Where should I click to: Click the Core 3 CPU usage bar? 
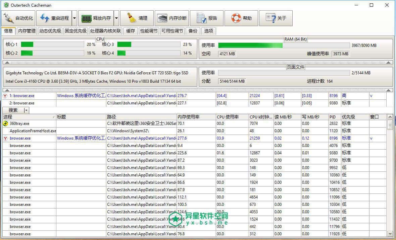click(149, 44)
